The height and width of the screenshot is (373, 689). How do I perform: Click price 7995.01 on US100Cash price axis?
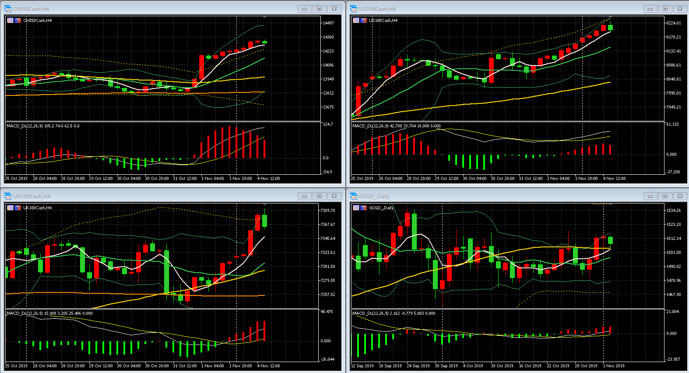tap(674, 93)
